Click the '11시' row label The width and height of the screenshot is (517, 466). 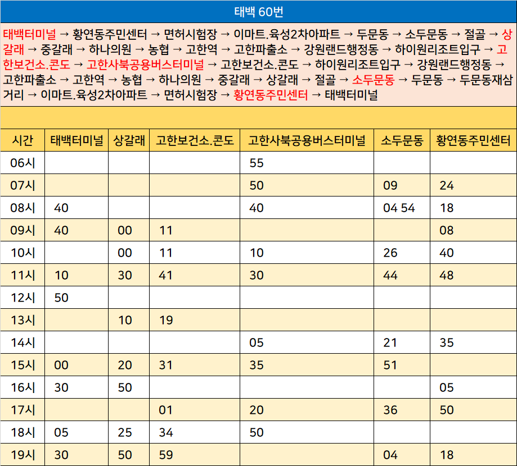(23, 275)
